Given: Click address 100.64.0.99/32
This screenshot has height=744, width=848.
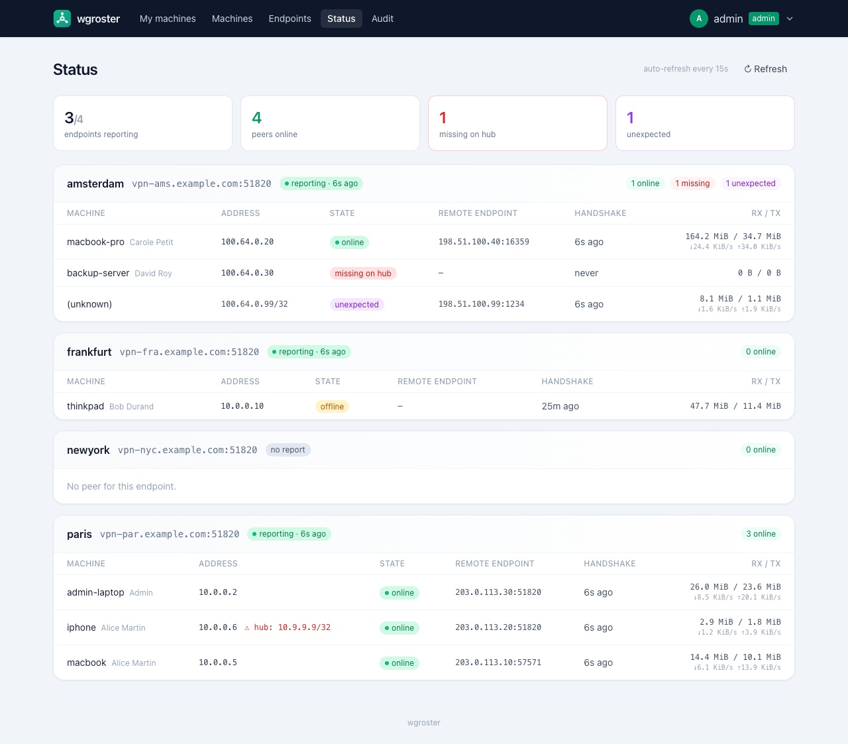Looking at the screenshot, I should (x=254, y=304).
